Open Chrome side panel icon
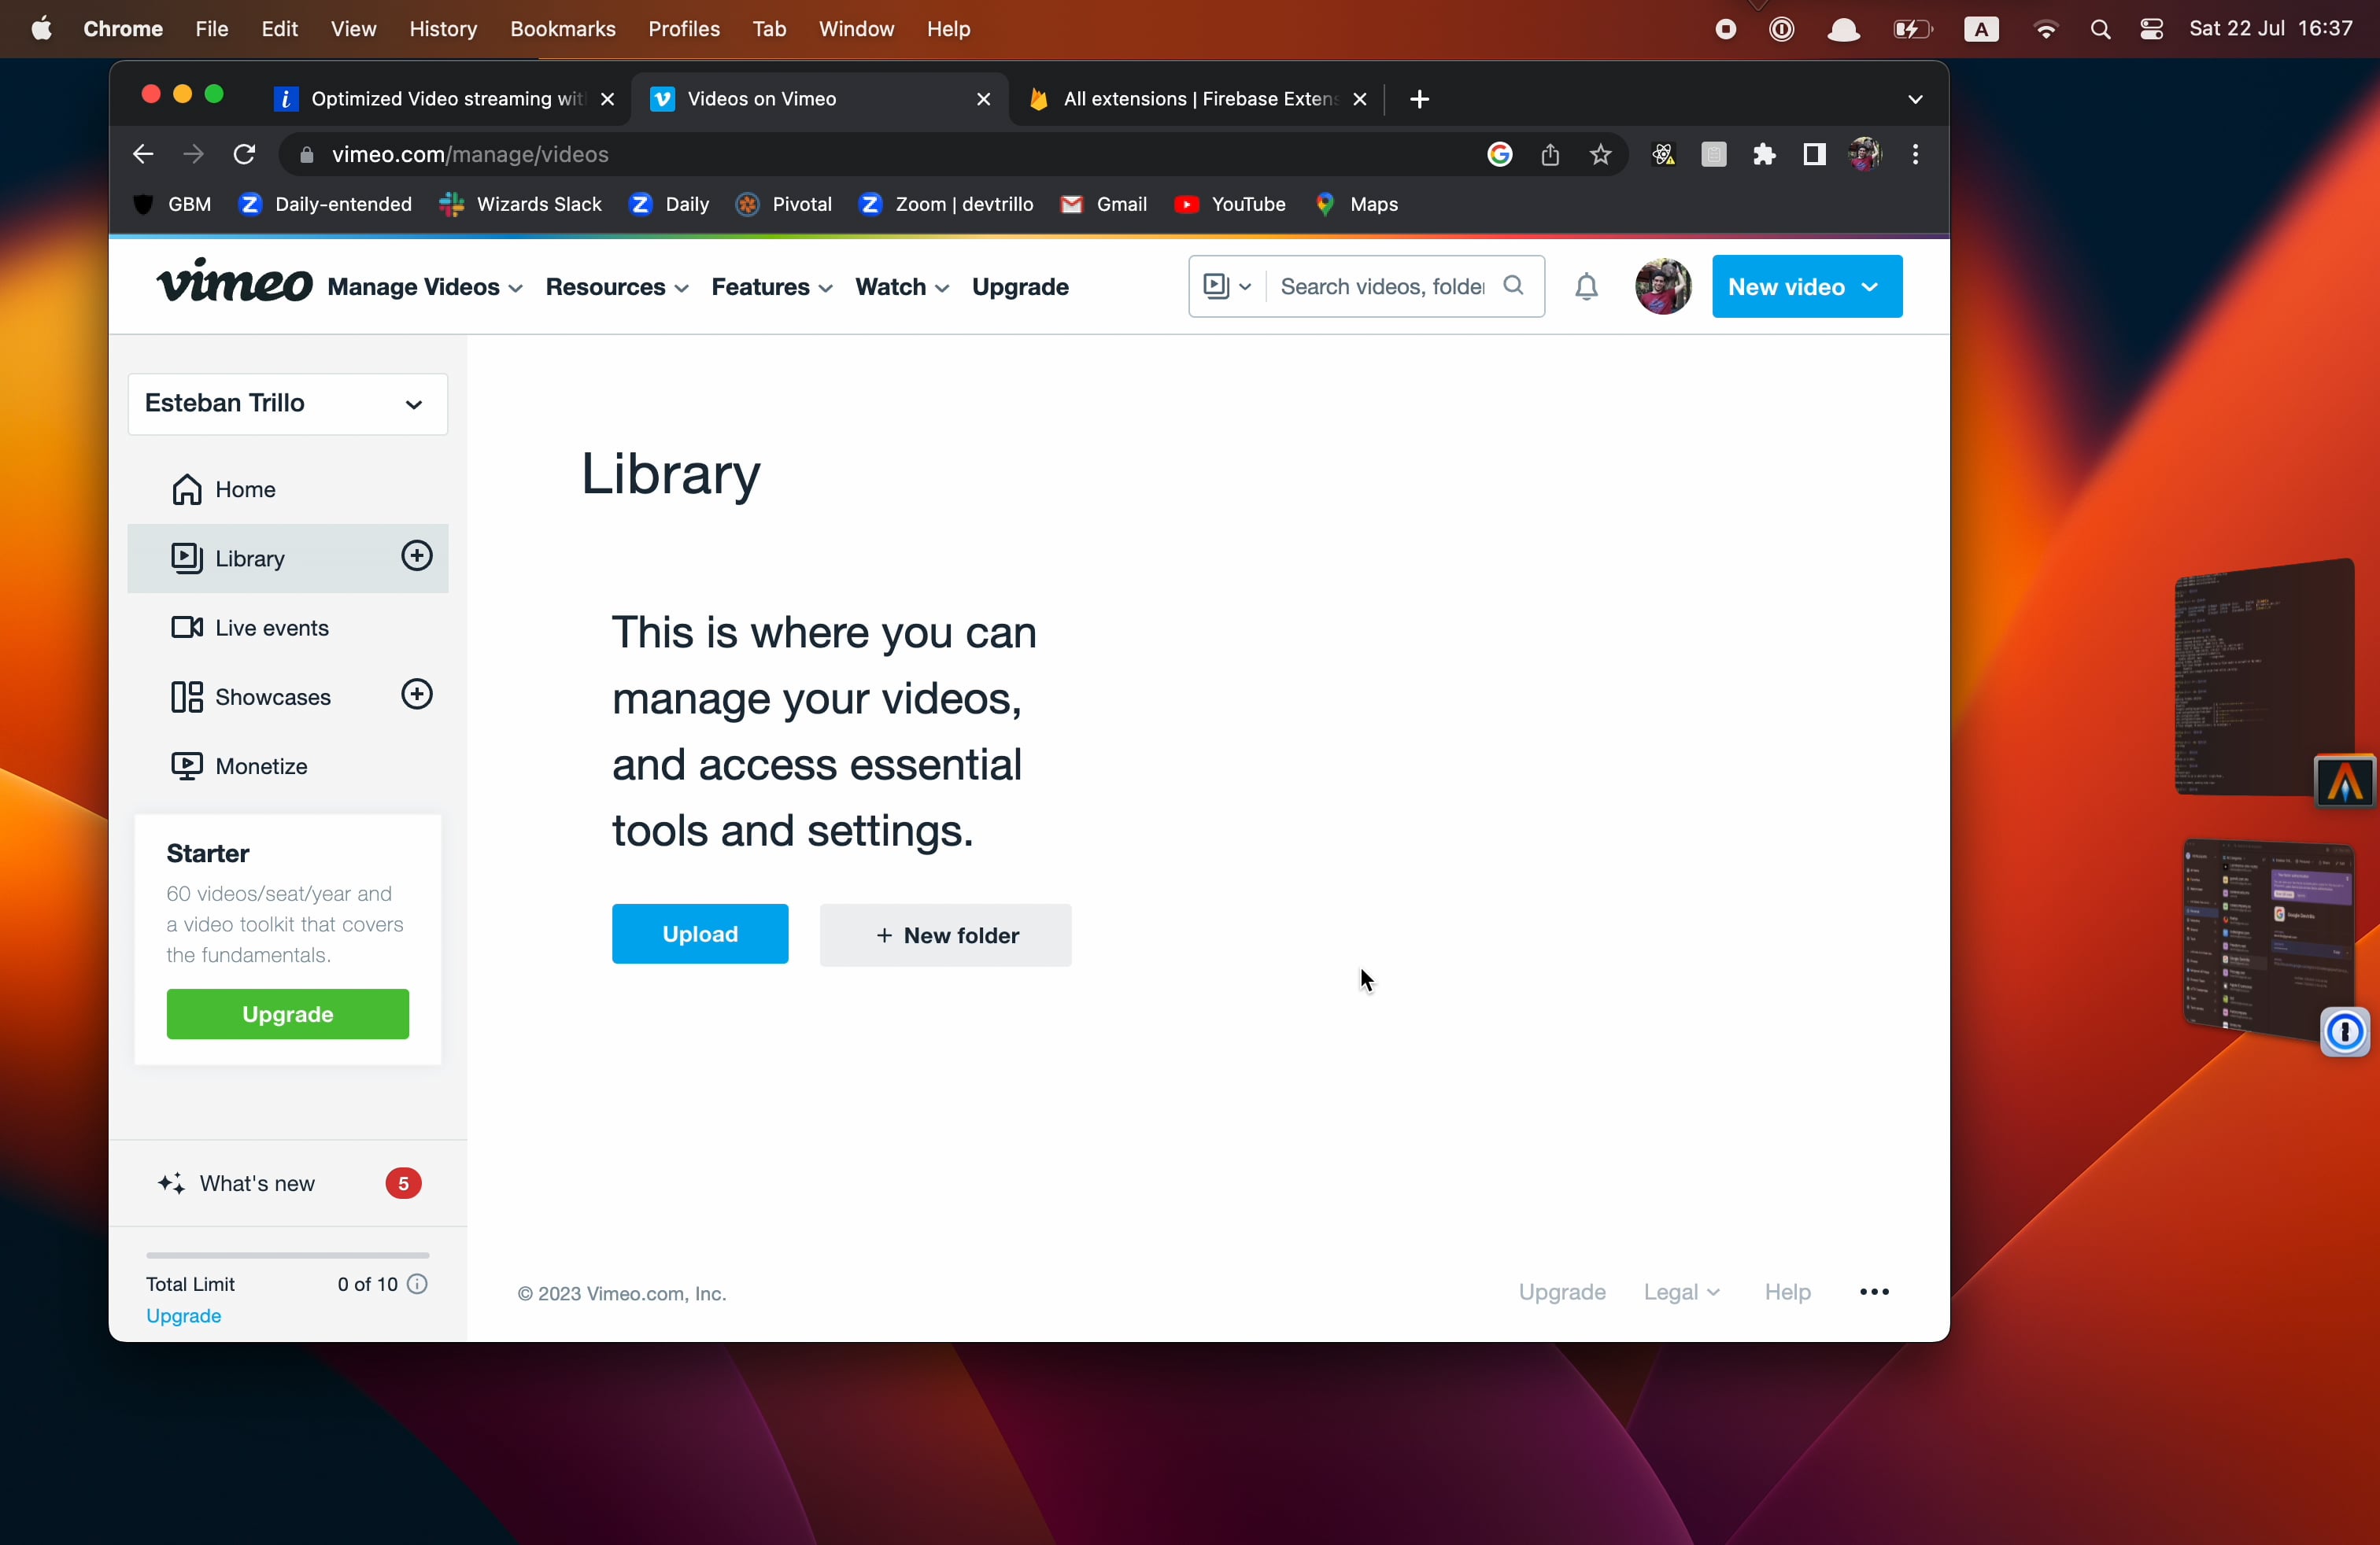The height and width of the screenshot is (1545, 2380). (1814, 155)
